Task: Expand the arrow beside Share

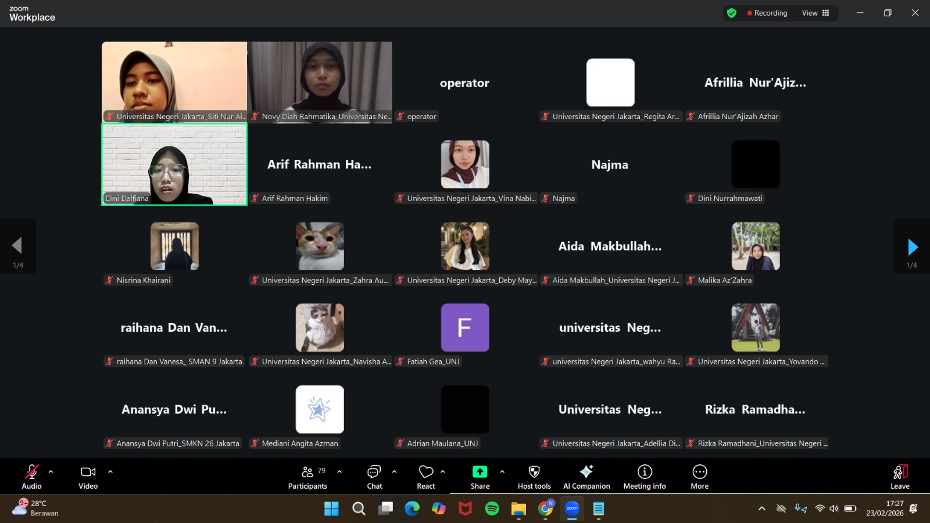Action: (x=502, y=472)
